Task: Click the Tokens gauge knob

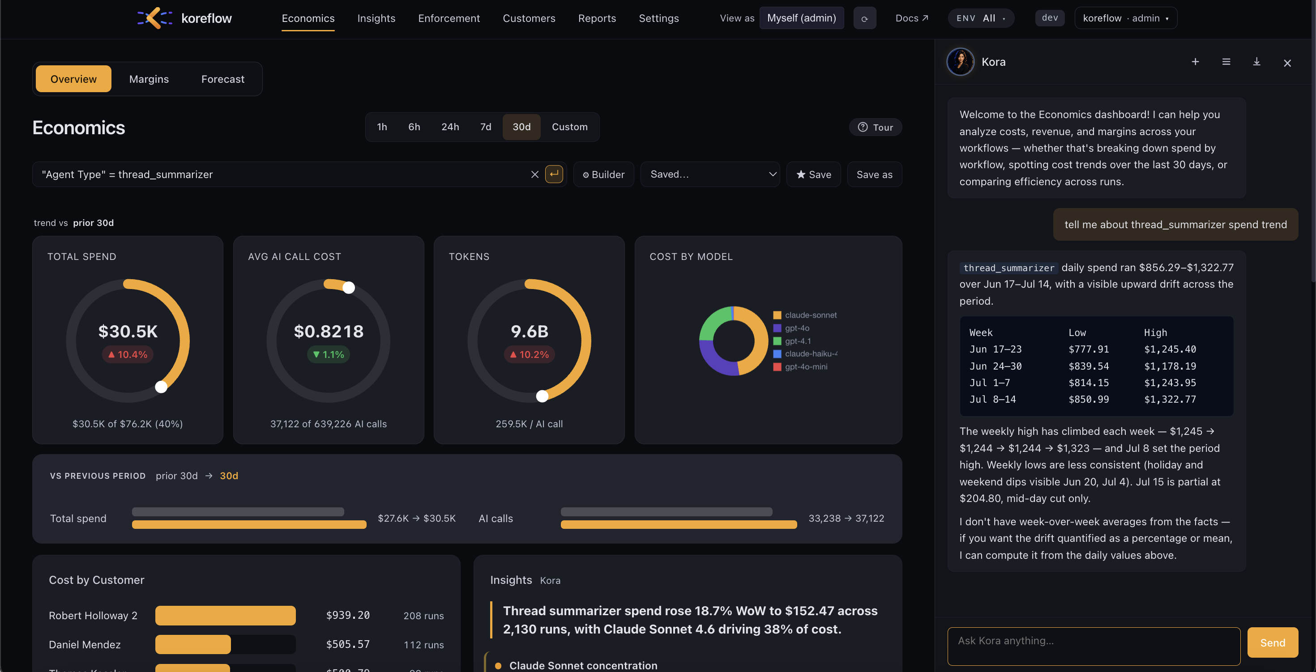Action: (x=542, y=396)
